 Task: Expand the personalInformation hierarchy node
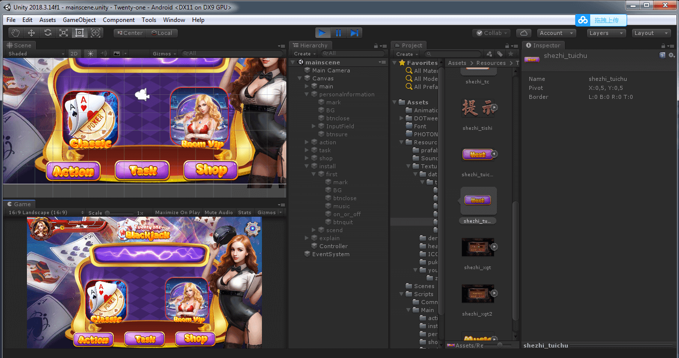point(307,94)
